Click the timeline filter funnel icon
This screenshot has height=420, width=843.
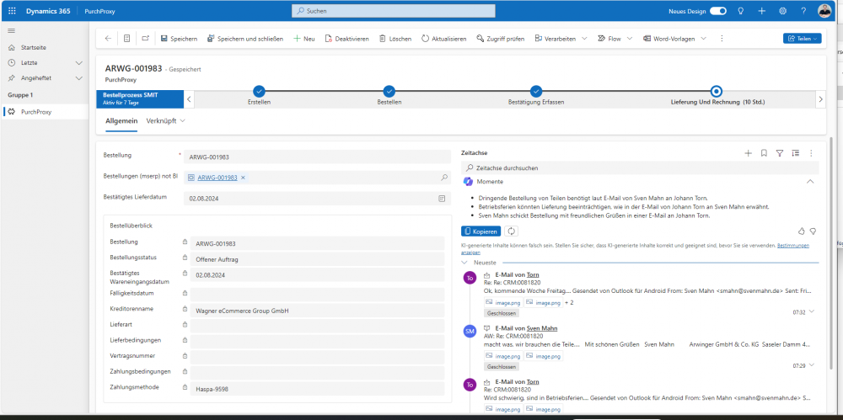point(779,153)
